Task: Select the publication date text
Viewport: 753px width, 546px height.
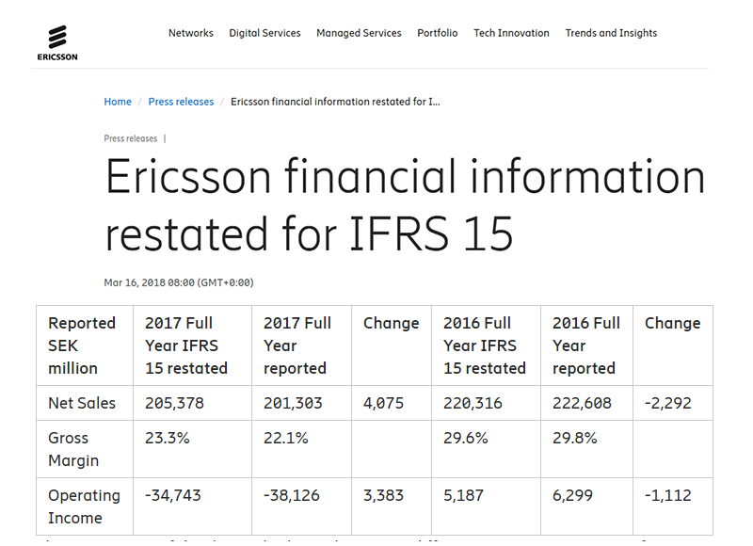Action: click(x=177, y=281)
